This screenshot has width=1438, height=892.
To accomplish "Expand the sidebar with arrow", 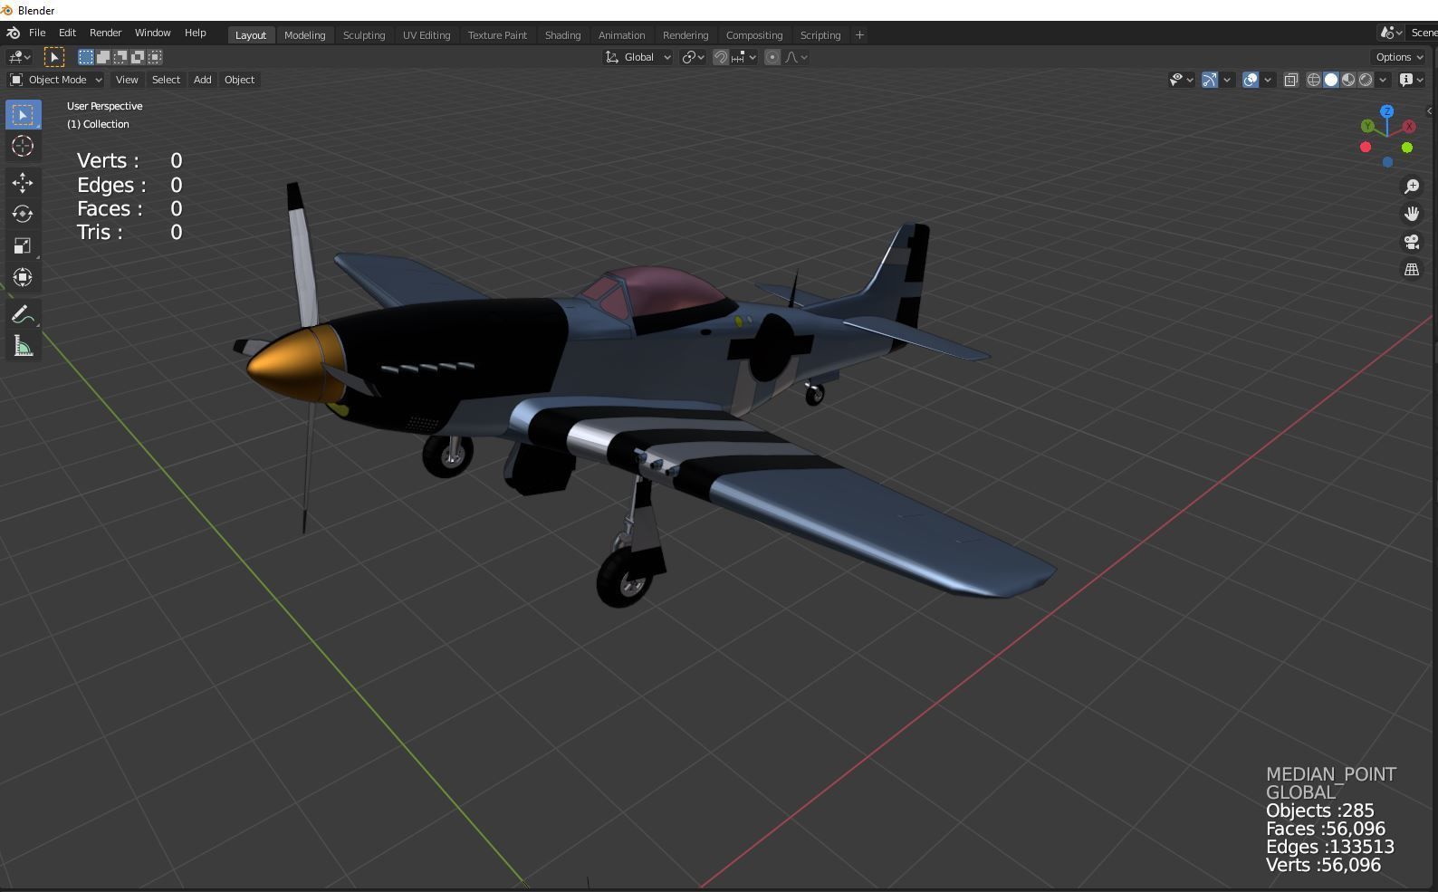I will 1430,110.
